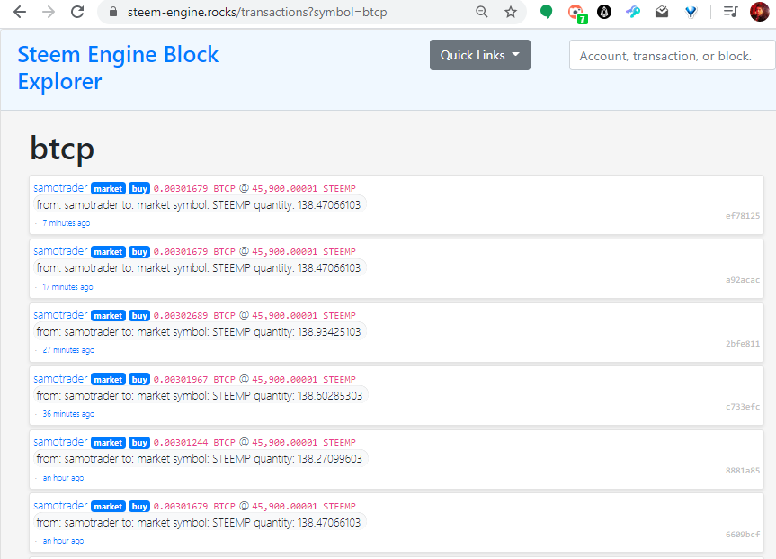Image resolution: width=776 pixels, height=559 pixels.
Task: Click market badge in the 7 minutes ago entry
Action: 108,189
